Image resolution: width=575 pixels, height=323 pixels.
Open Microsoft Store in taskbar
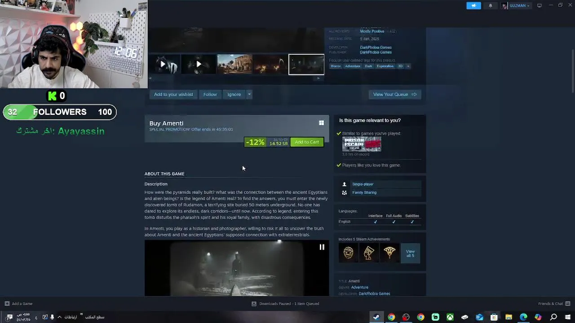[494, 317]
